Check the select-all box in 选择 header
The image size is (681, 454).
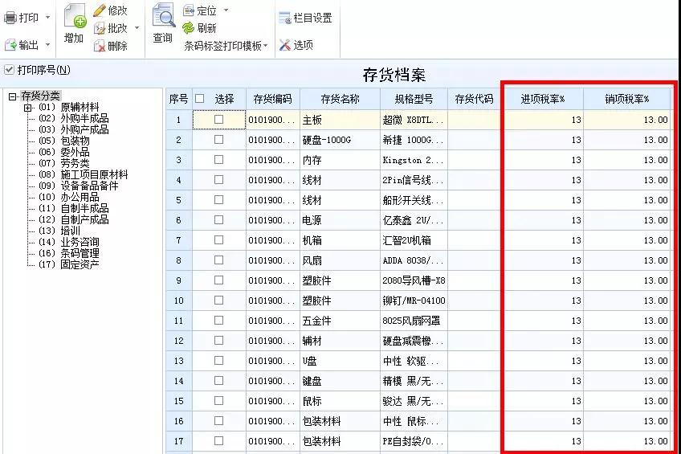point(200,99)
